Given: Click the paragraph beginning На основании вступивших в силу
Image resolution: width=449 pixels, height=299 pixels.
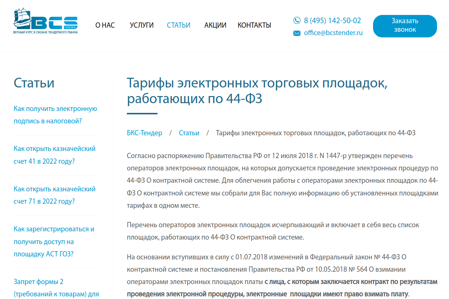Looking at the screenshot, I should 282,275.
